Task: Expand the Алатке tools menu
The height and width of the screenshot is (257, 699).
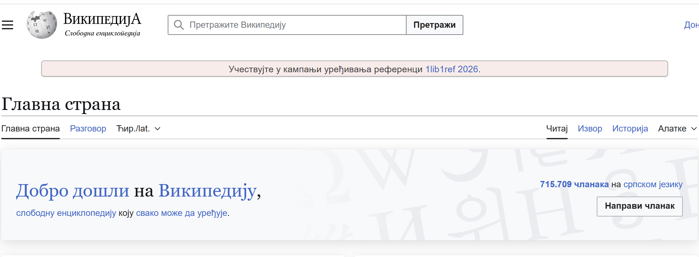Action: click(677, 129)
